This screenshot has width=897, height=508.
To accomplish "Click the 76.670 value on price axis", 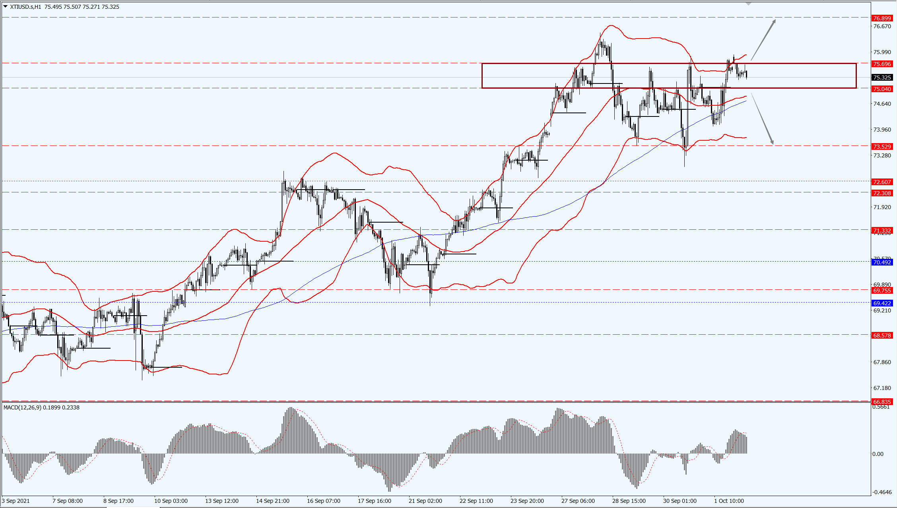I will 882,26.
